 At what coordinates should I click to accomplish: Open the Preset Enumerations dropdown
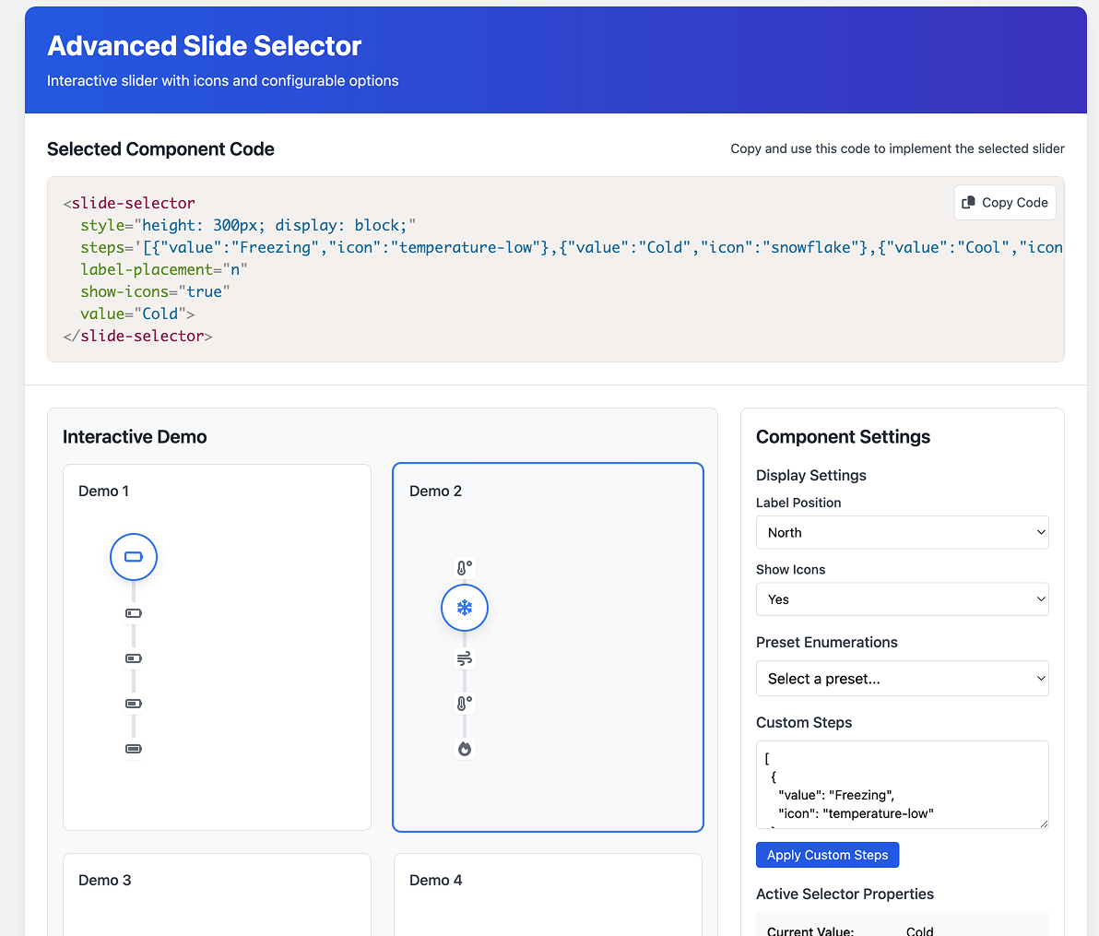coord(902,678)
